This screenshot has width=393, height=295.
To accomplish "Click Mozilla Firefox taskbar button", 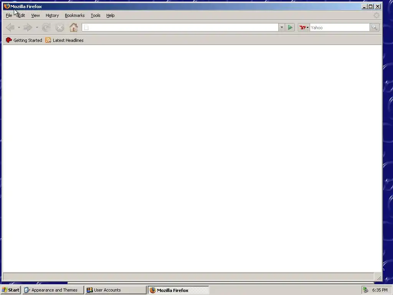I will 178,290.
